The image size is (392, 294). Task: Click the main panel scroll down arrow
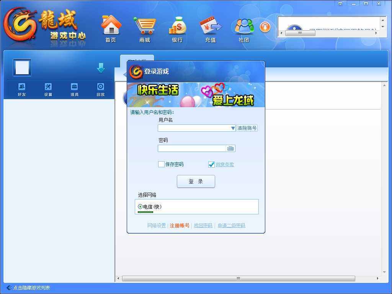(x=384, y=272)
